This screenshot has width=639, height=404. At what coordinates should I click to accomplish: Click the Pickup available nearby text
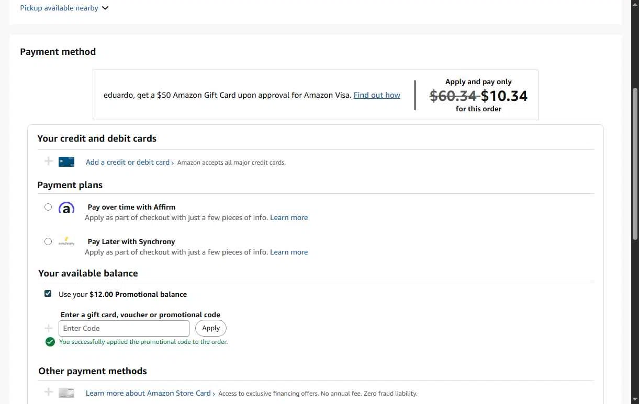(59, 8)
